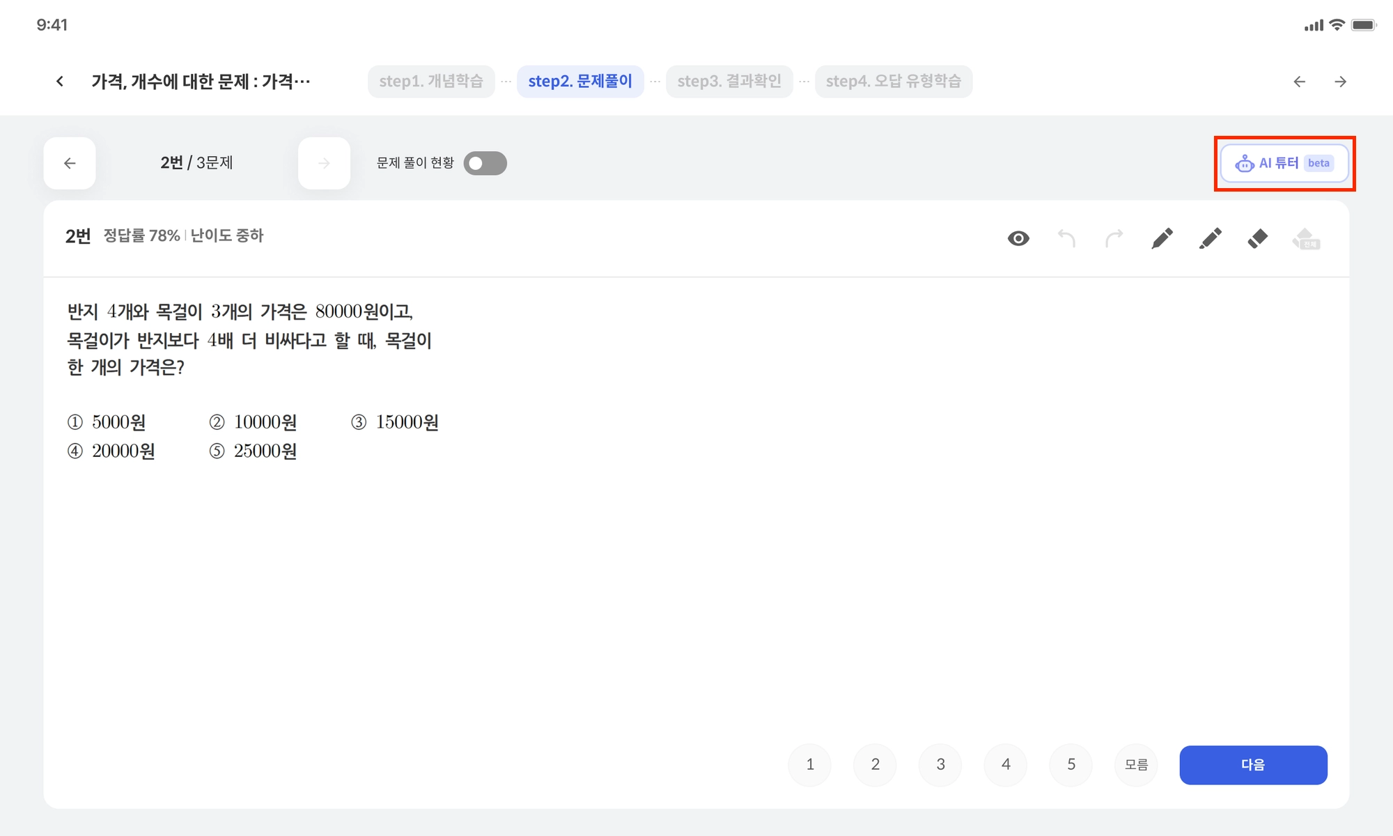Undo the last drawing stroke

(x=1066, y=238)
